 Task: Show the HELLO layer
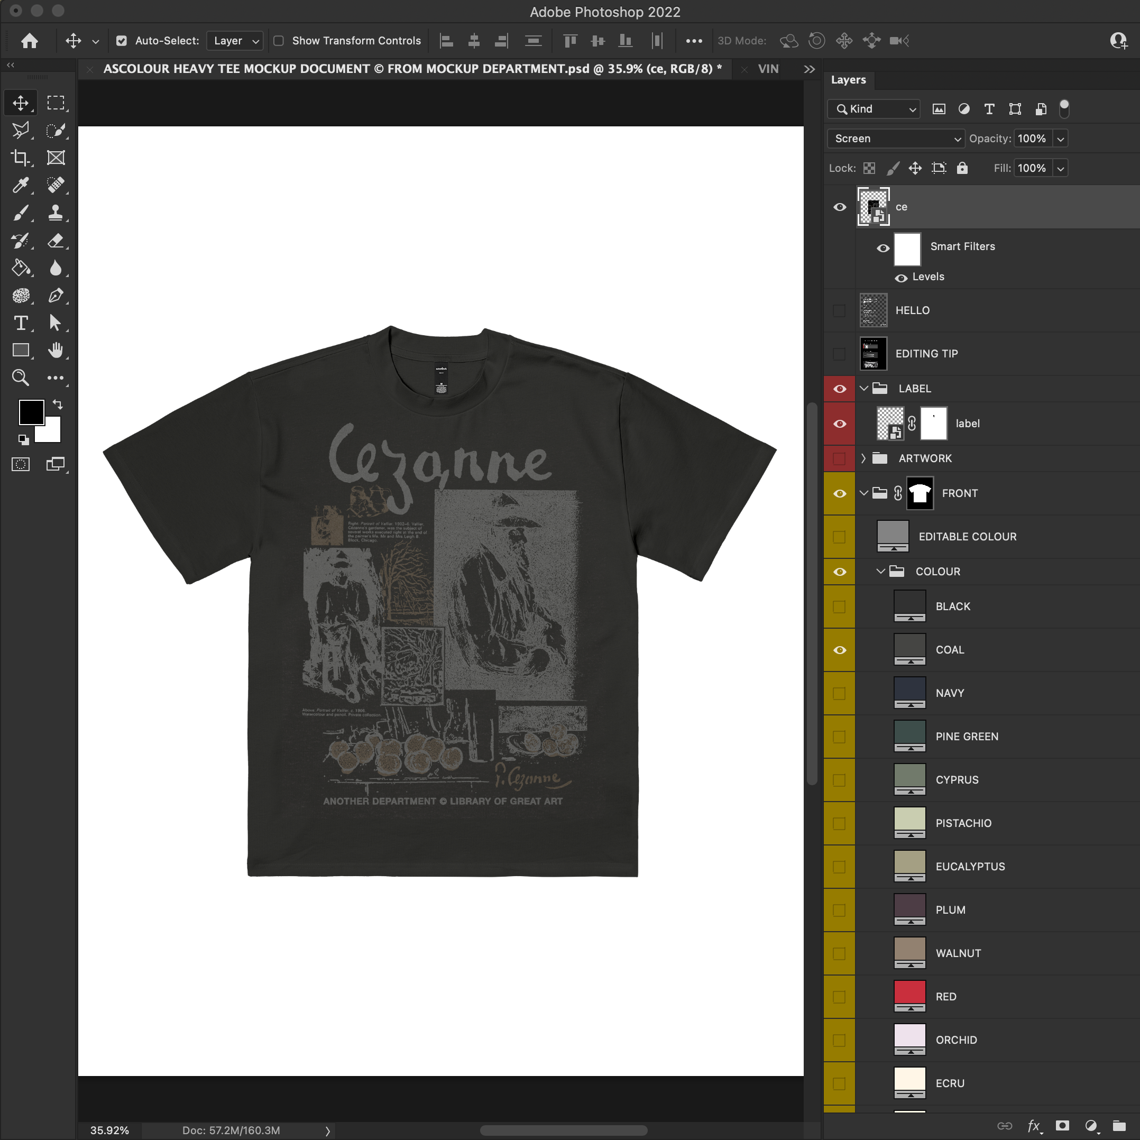[839, 310]
